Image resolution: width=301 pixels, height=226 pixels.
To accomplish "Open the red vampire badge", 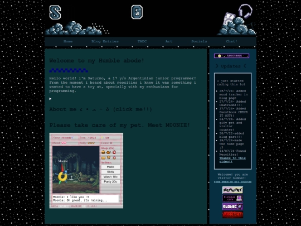I will click(232, 215).
